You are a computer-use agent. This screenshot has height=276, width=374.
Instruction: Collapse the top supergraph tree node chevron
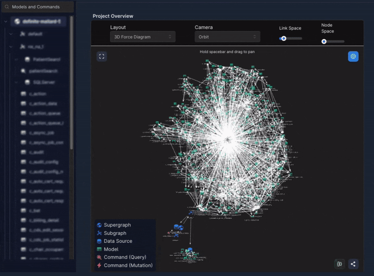point(6,21)
